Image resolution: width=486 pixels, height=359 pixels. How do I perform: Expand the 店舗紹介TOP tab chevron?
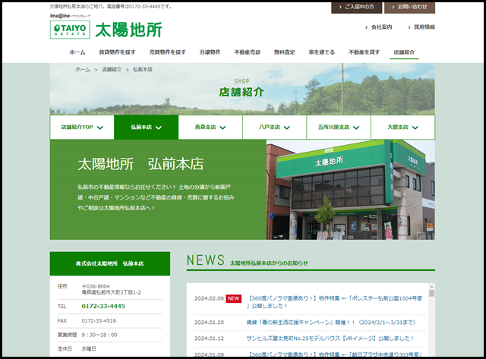[x=100, y=128]
